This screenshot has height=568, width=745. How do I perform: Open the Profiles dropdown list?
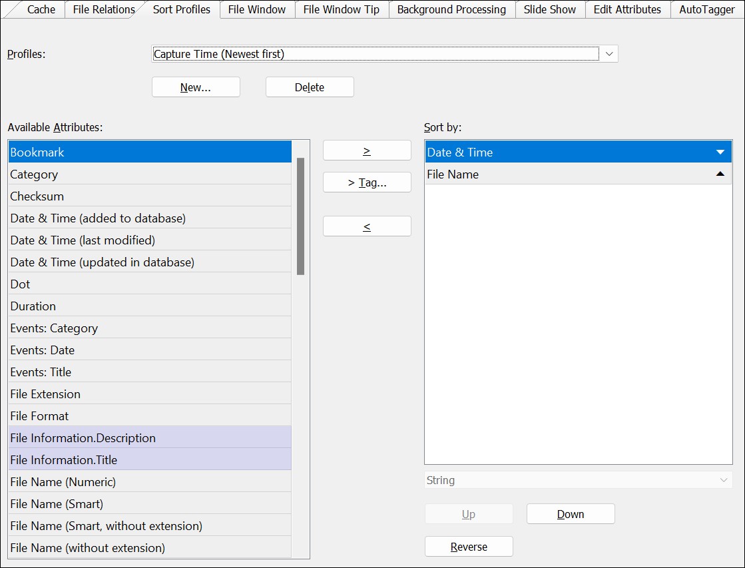pos(609,54)
